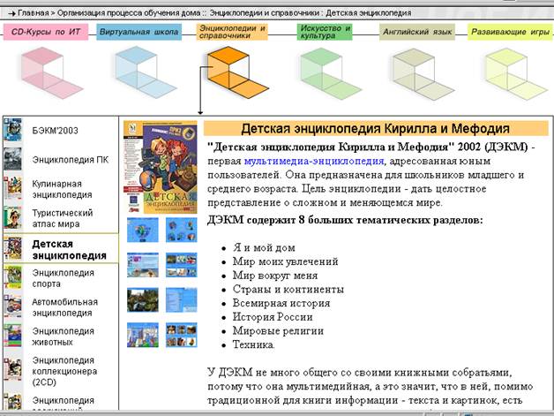The width and height of the screenshot is (554, 416).
Task: Click the Энциклопедия животных cover icon
Action: pyautogui.click(x=12, y=336)
